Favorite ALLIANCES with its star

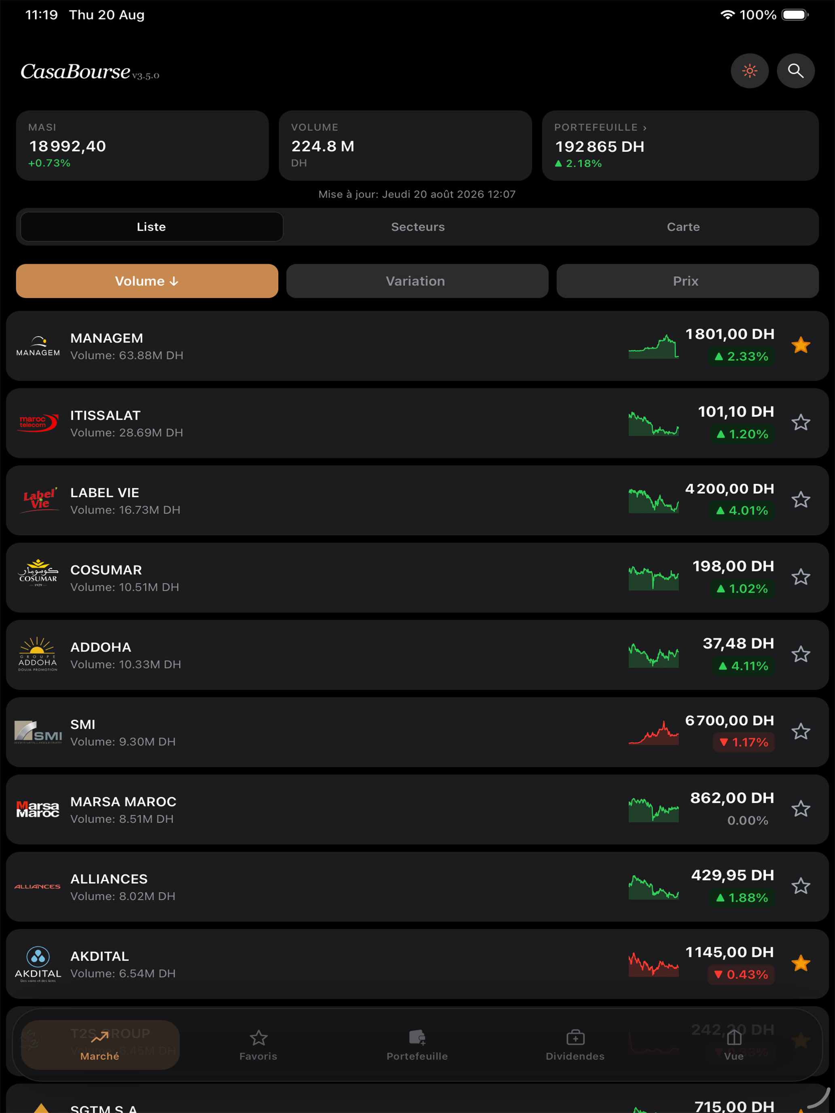[800, 886]
